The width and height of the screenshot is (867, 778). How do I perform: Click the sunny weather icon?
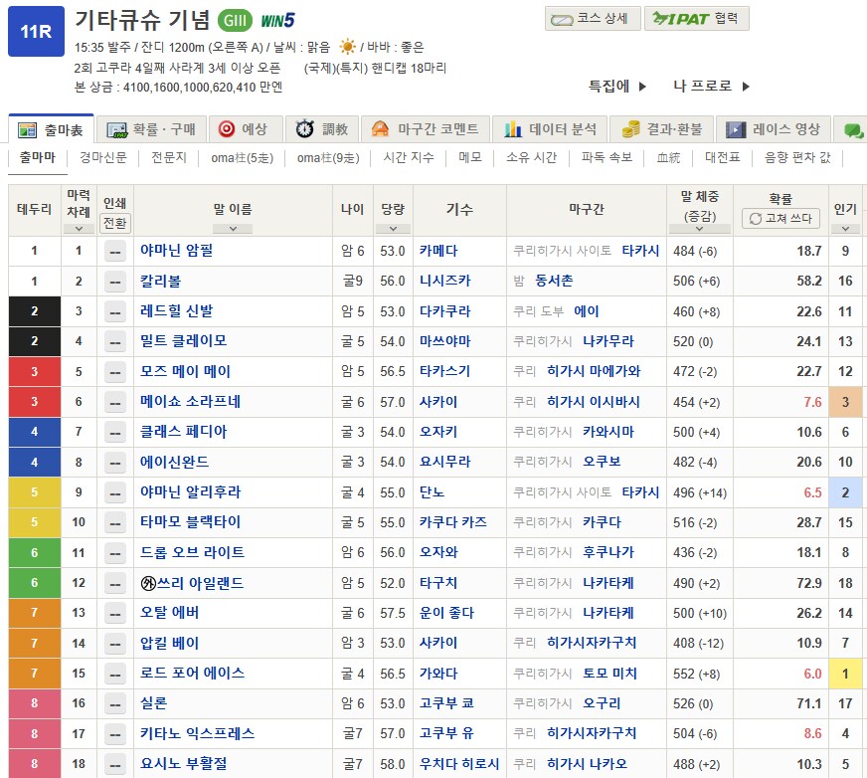point(348,47)
